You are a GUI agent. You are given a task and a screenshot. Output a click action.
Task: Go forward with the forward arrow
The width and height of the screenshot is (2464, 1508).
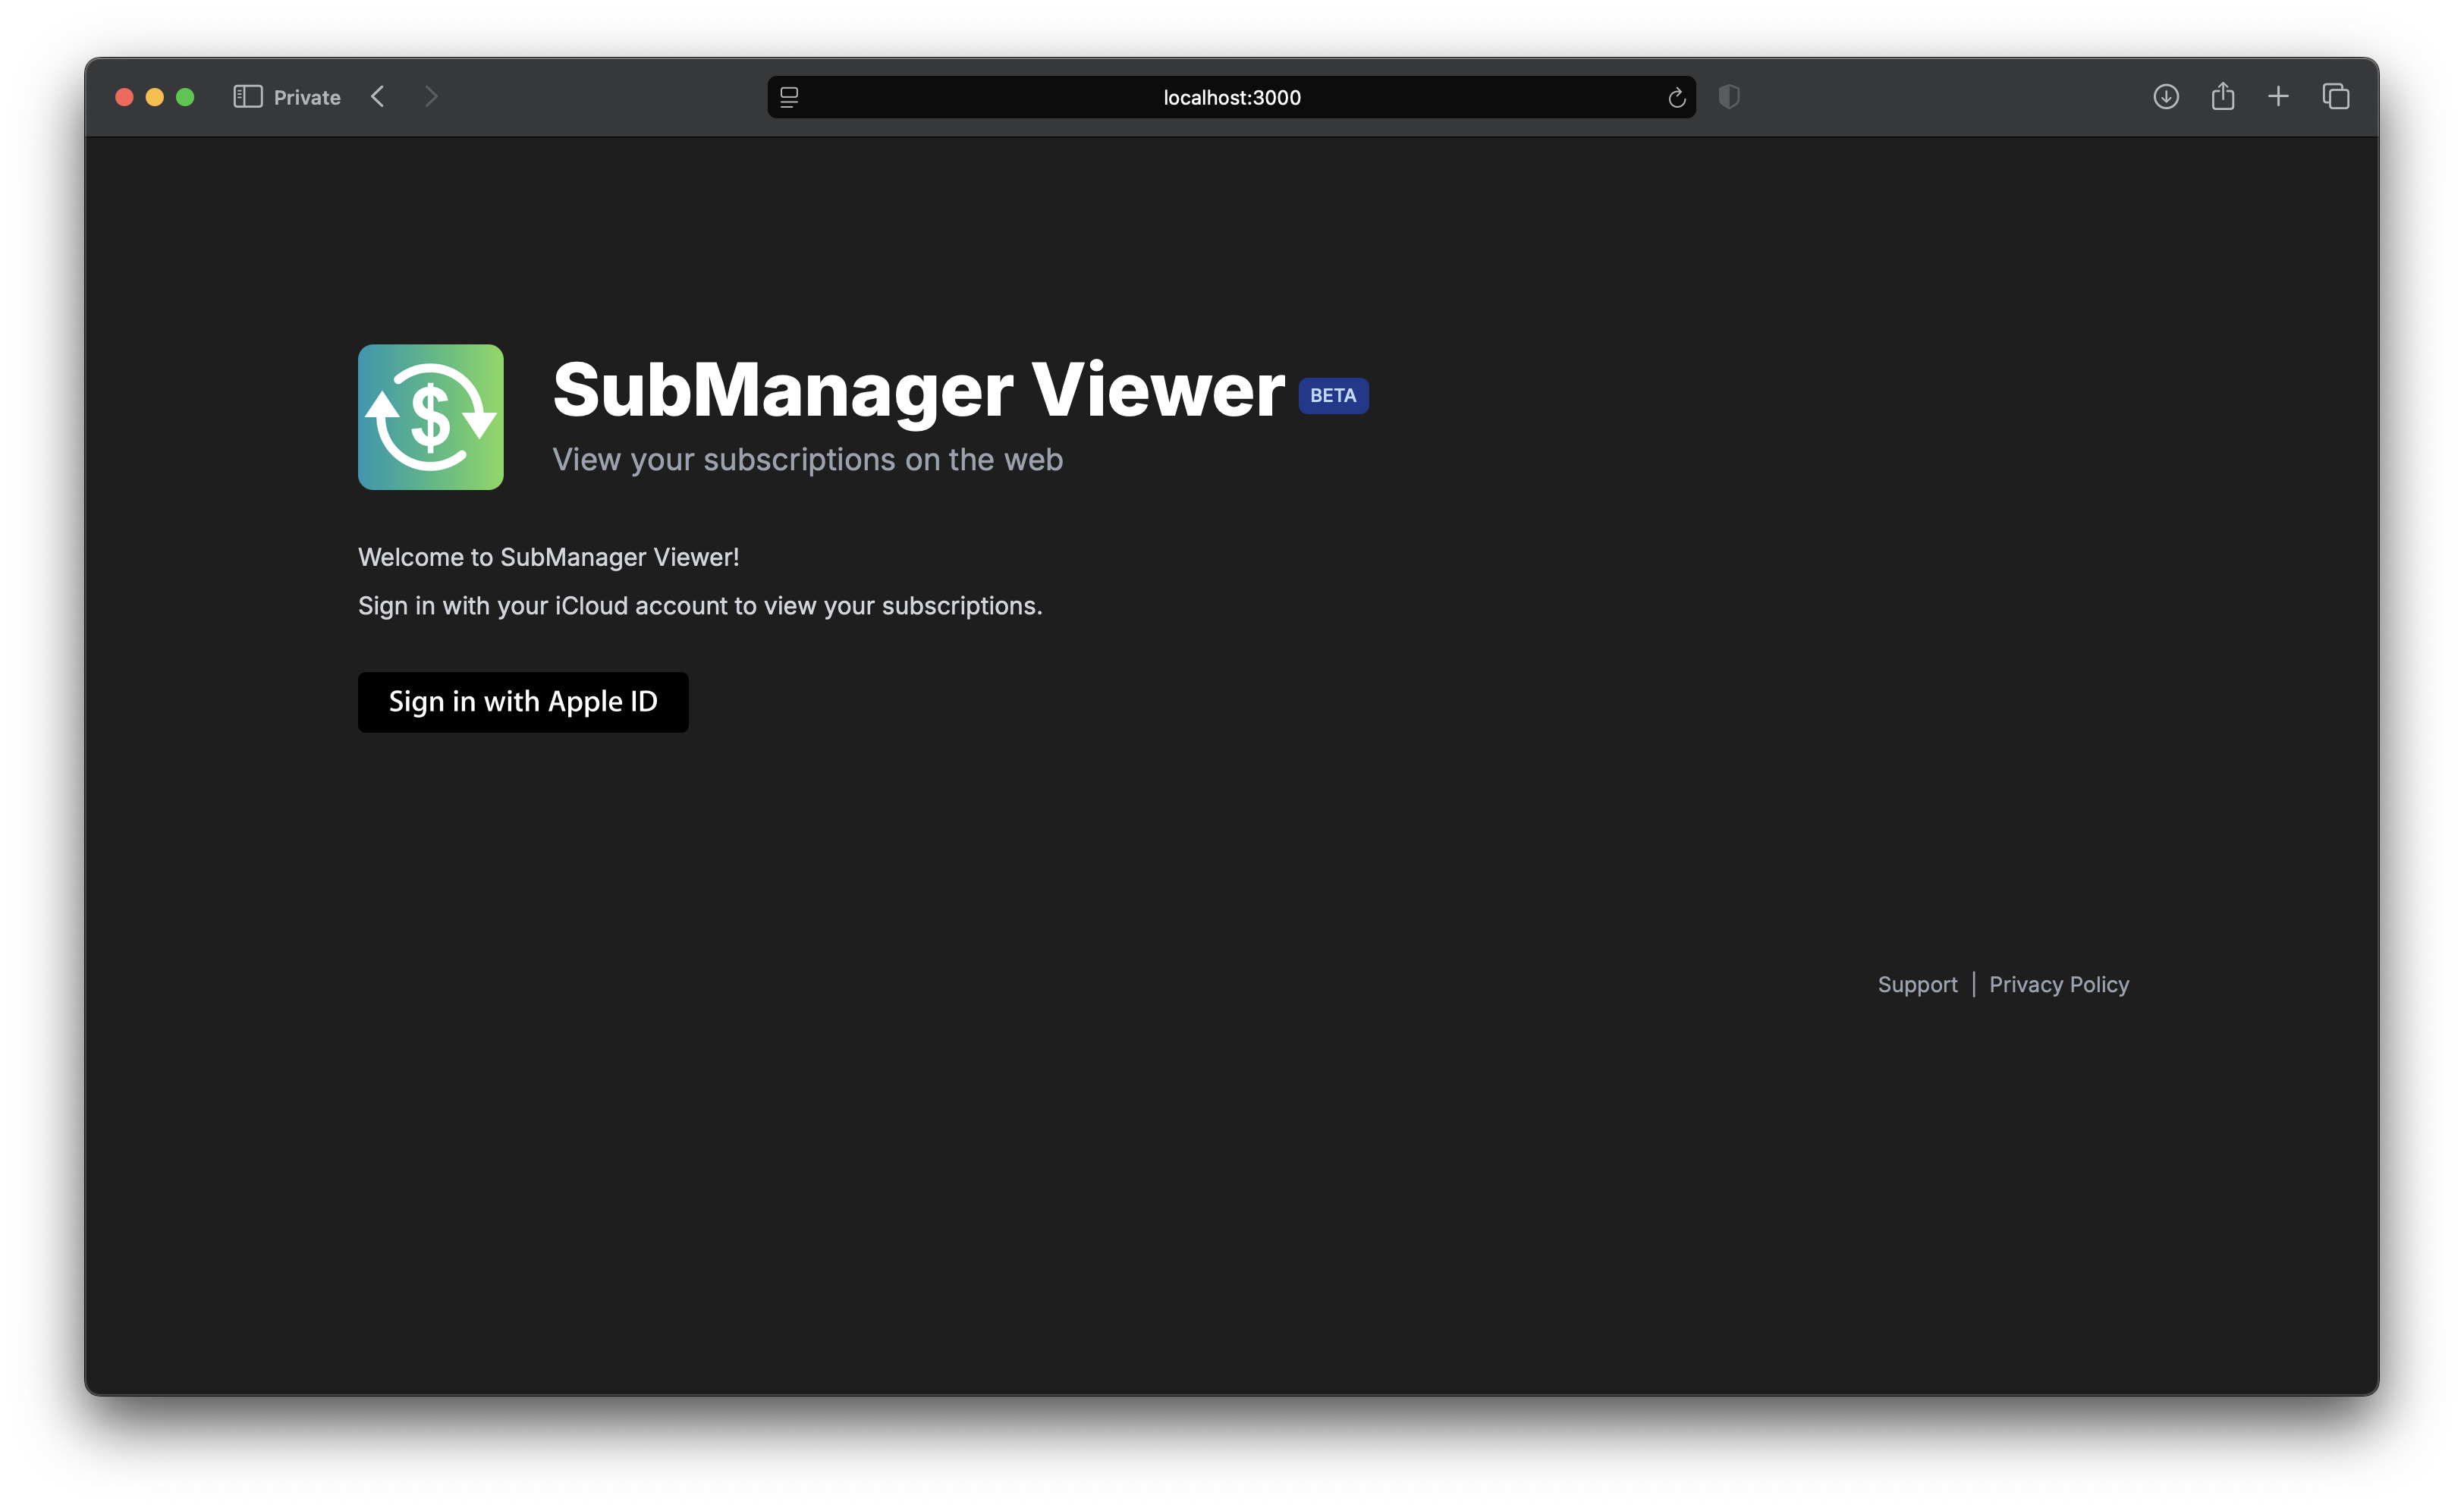[x=431, y=97]
